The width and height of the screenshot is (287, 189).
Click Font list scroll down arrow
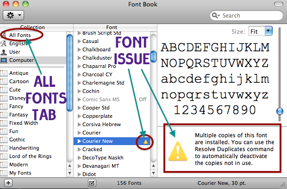(154, 173)
